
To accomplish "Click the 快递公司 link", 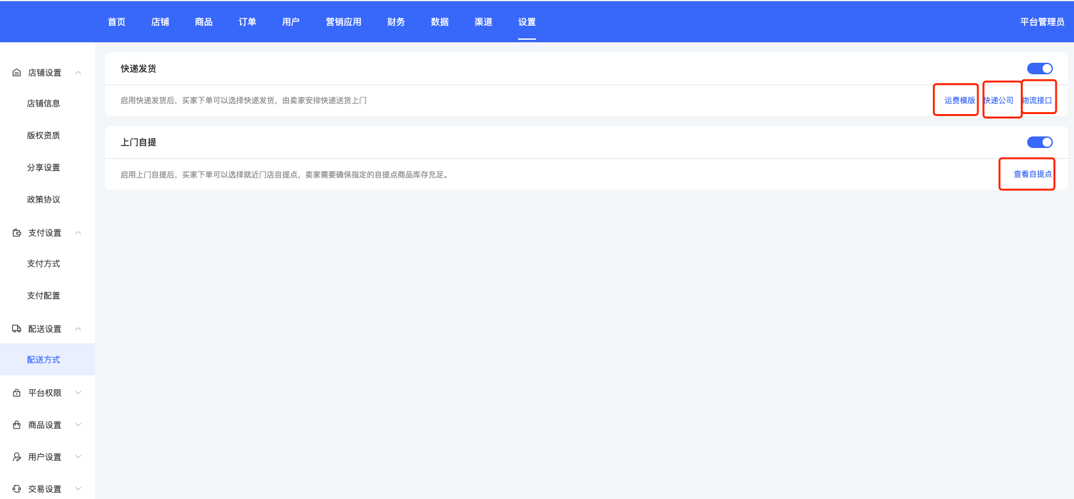I will 1000,101.
